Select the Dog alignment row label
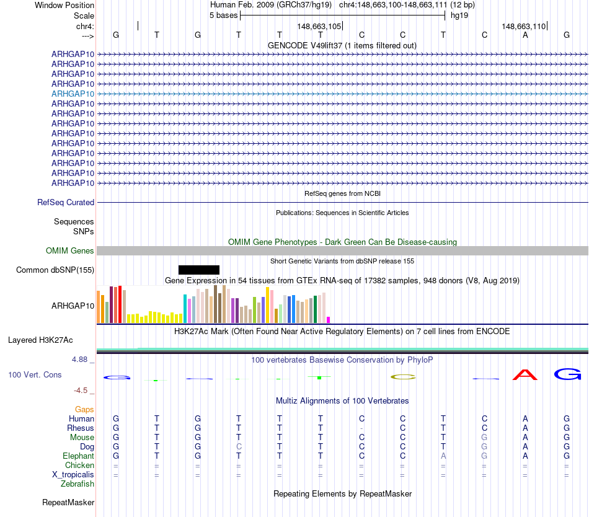 [x=87, y=447]
